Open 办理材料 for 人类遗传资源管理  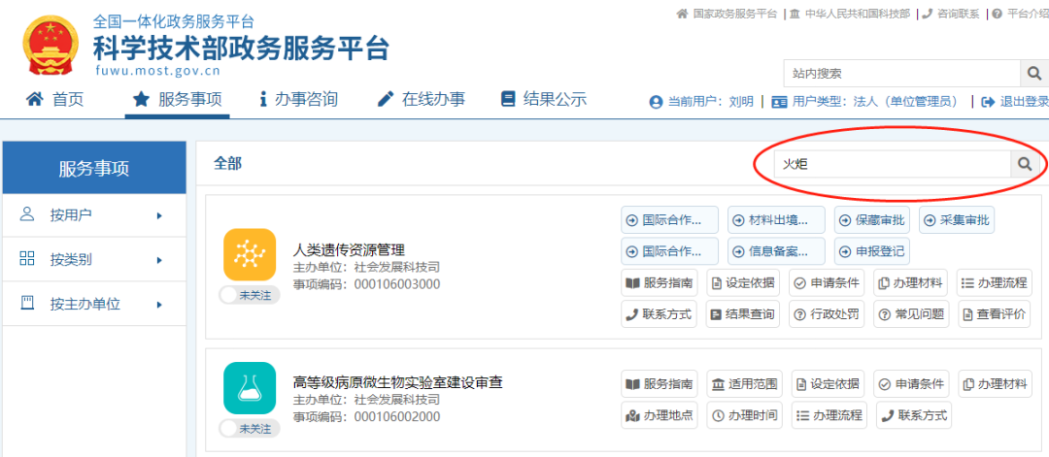tap(911, 283)
